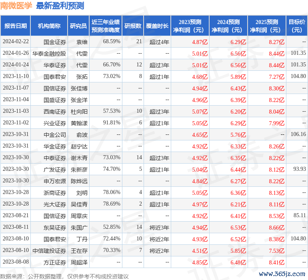This screenshot has width=308, height=280.
Task: Click the 7.27亿 profit forecast
Action: 276,77
